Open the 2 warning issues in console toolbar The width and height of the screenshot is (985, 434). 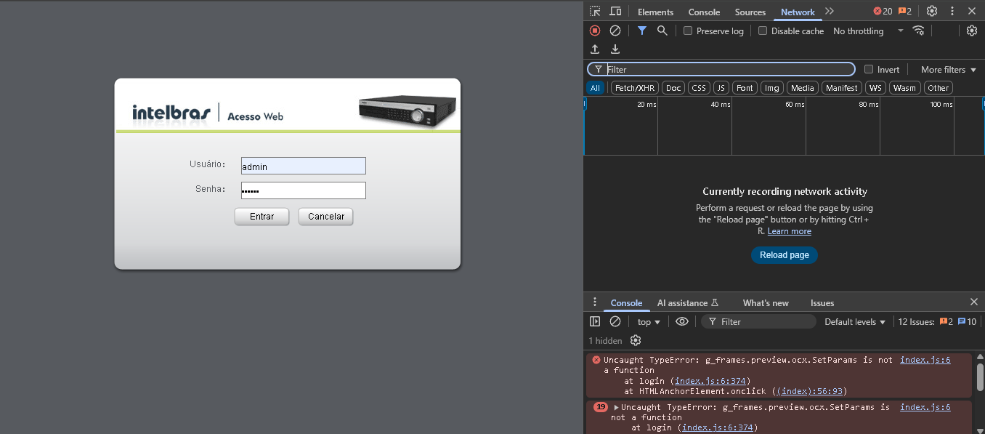[947, 322]
